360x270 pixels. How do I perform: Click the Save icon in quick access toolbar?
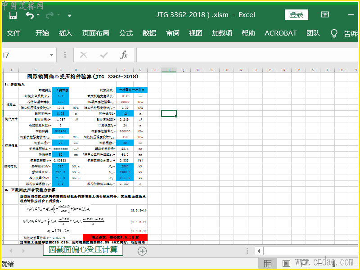13,15
